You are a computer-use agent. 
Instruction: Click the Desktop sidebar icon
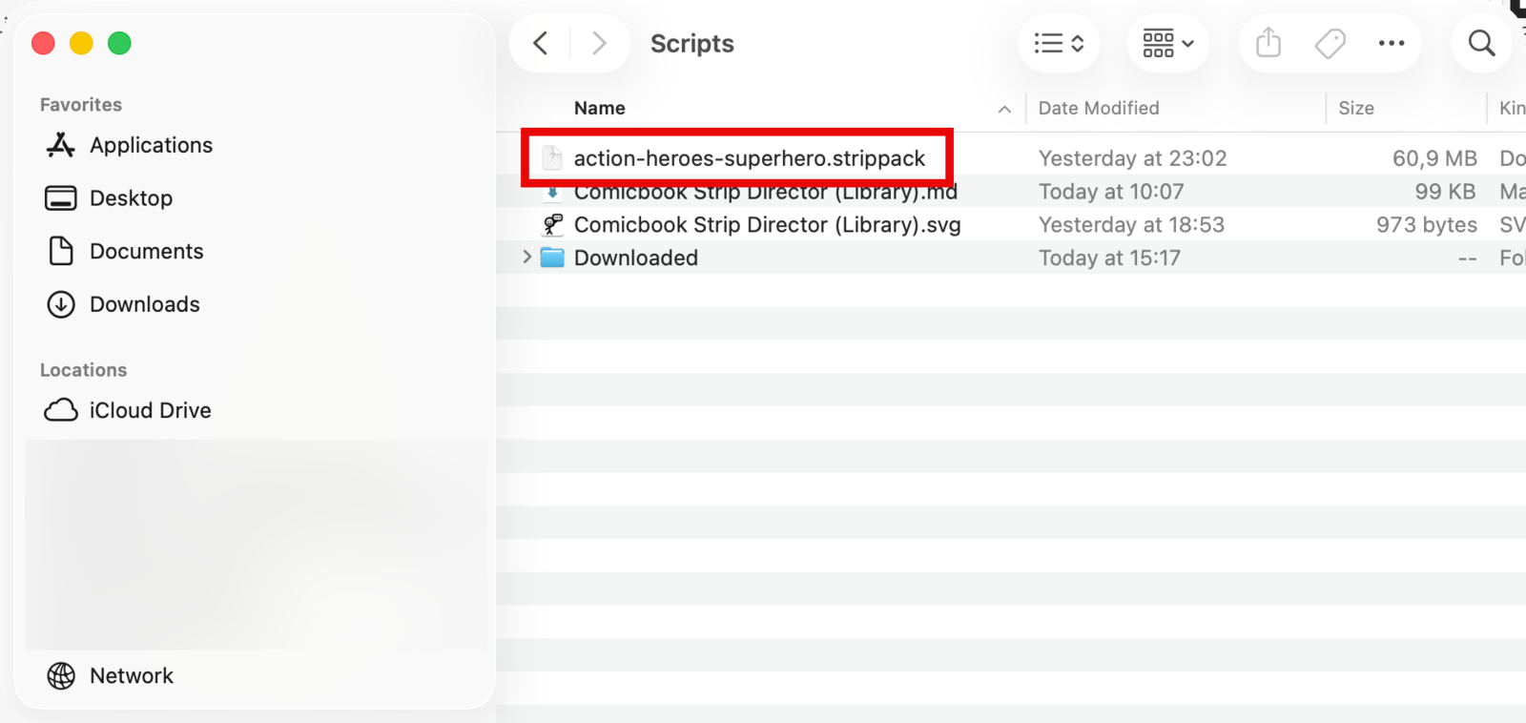coord(61,198)
